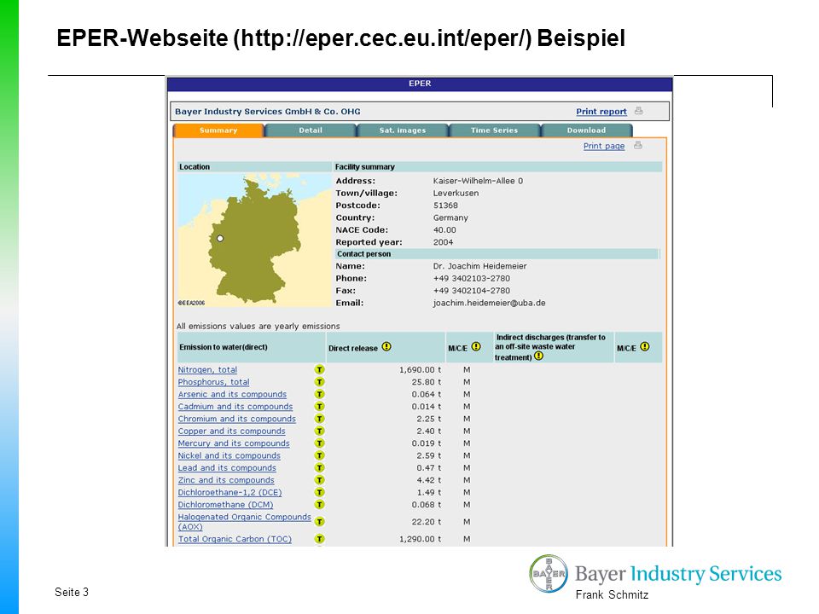Viewport: 819px width, 614px height.
Task: Click the T icon for Total Organic Carbon
Action: click(319, 539)
